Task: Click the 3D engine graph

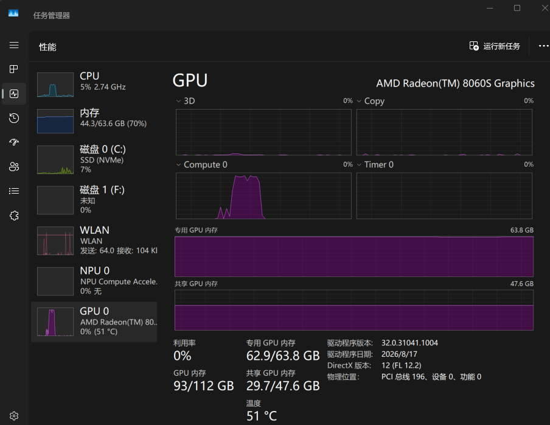Action: pyautogui.click(x=263, y=132)
